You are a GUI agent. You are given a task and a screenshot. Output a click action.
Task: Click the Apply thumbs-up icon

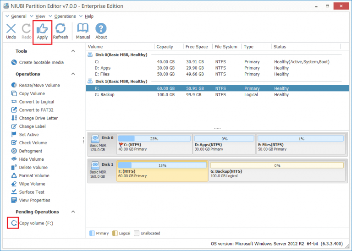click(x=42, y=29)
